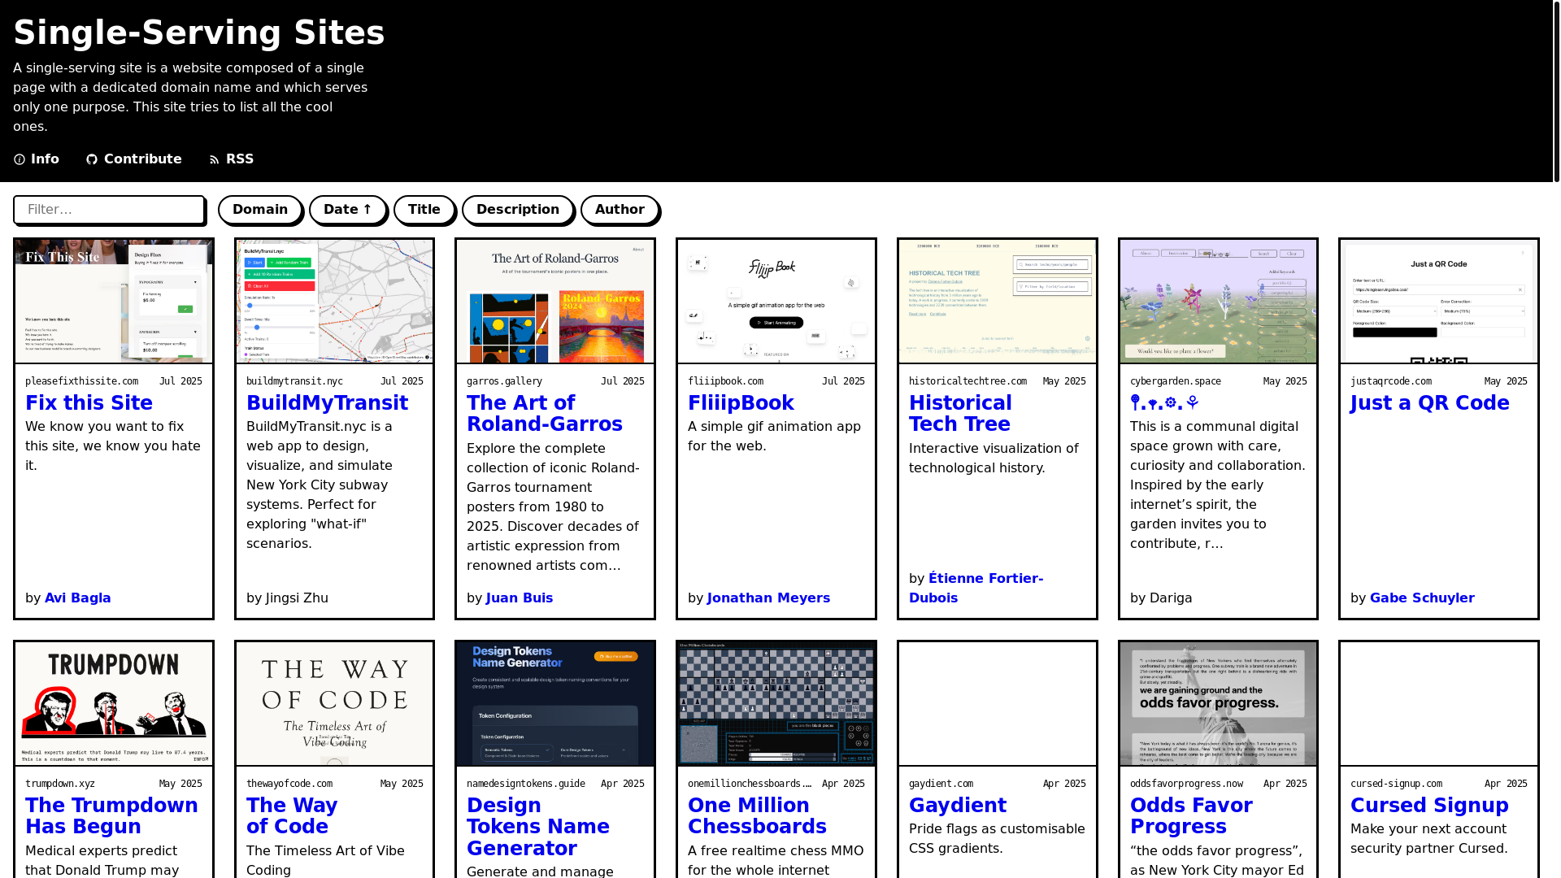The width and height of the screenshot is (1561, 878).
Task: Open the Info link with circle icon
Action: 37,159
